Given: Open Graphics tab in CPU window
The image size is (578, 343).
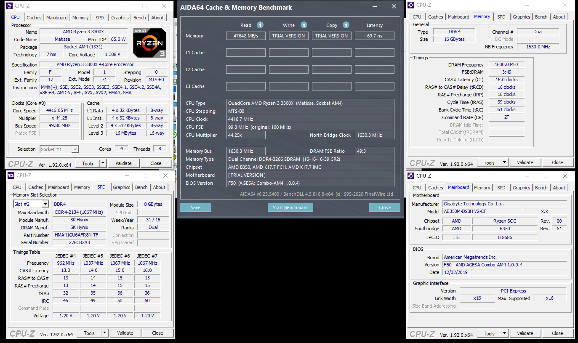Looking at the screenshot, I should (x=120, y=18).
